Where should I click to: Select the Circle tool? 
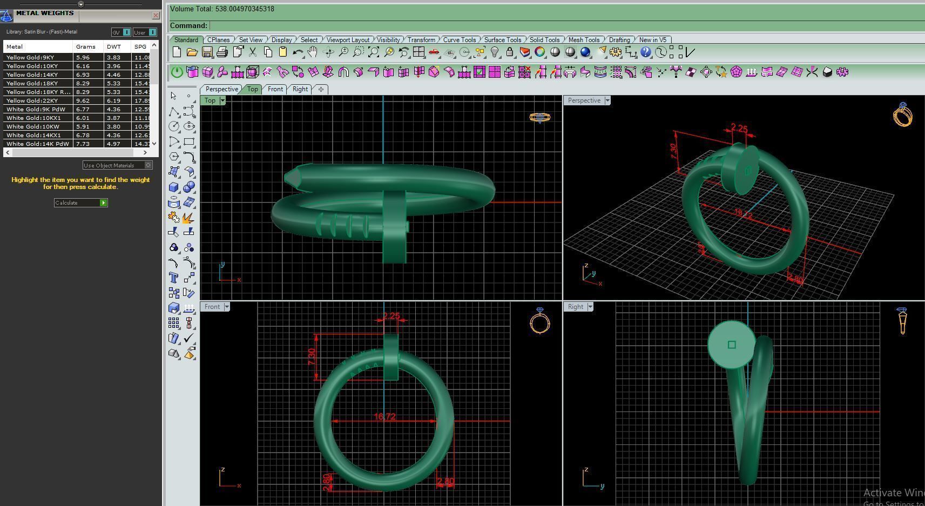click(x=173, y=126)
